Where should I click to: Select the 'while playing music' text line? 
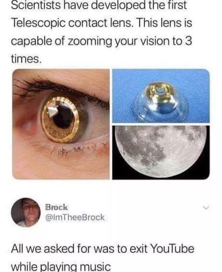point(61,266)
